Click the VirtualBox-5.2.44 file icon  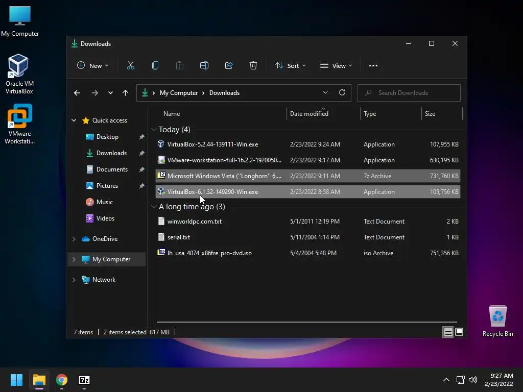pyautogui.click(x=161, y=144)
